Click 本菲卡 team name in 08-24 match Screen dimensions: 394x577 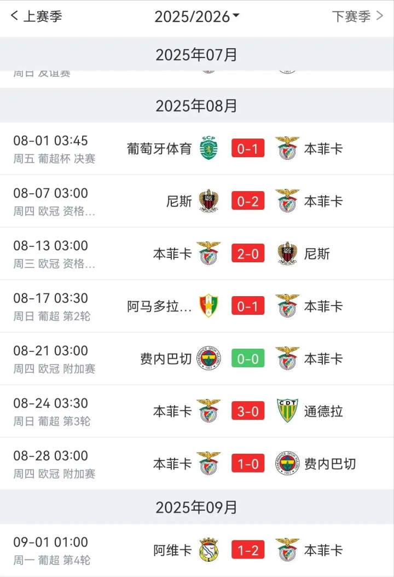tap(172, 411)
